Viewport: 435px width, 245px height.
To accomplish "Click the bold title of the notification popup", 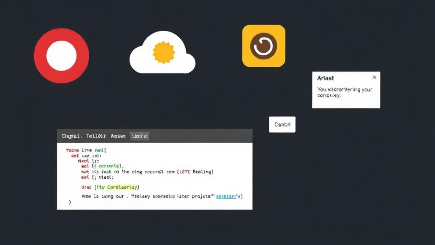I will pos(325,78).
